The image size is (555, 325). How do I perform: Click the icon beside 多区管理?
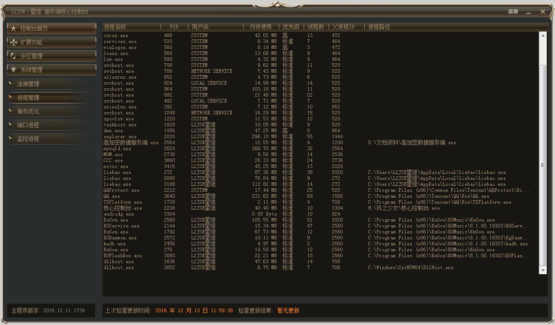13,56
